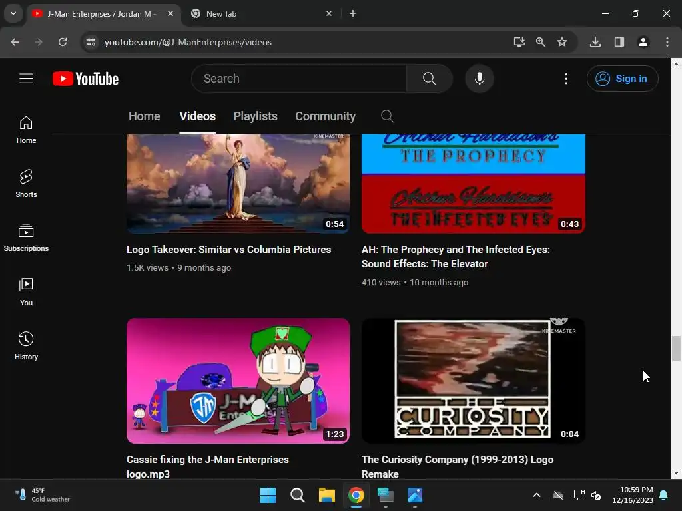
Task: Select the channel Home tab
Action: pos(144,116)
